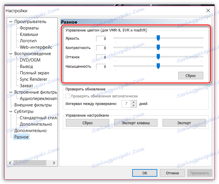Open the Вывод settings page
Viewport: 219px width, 184px height.
click(27, 66)
